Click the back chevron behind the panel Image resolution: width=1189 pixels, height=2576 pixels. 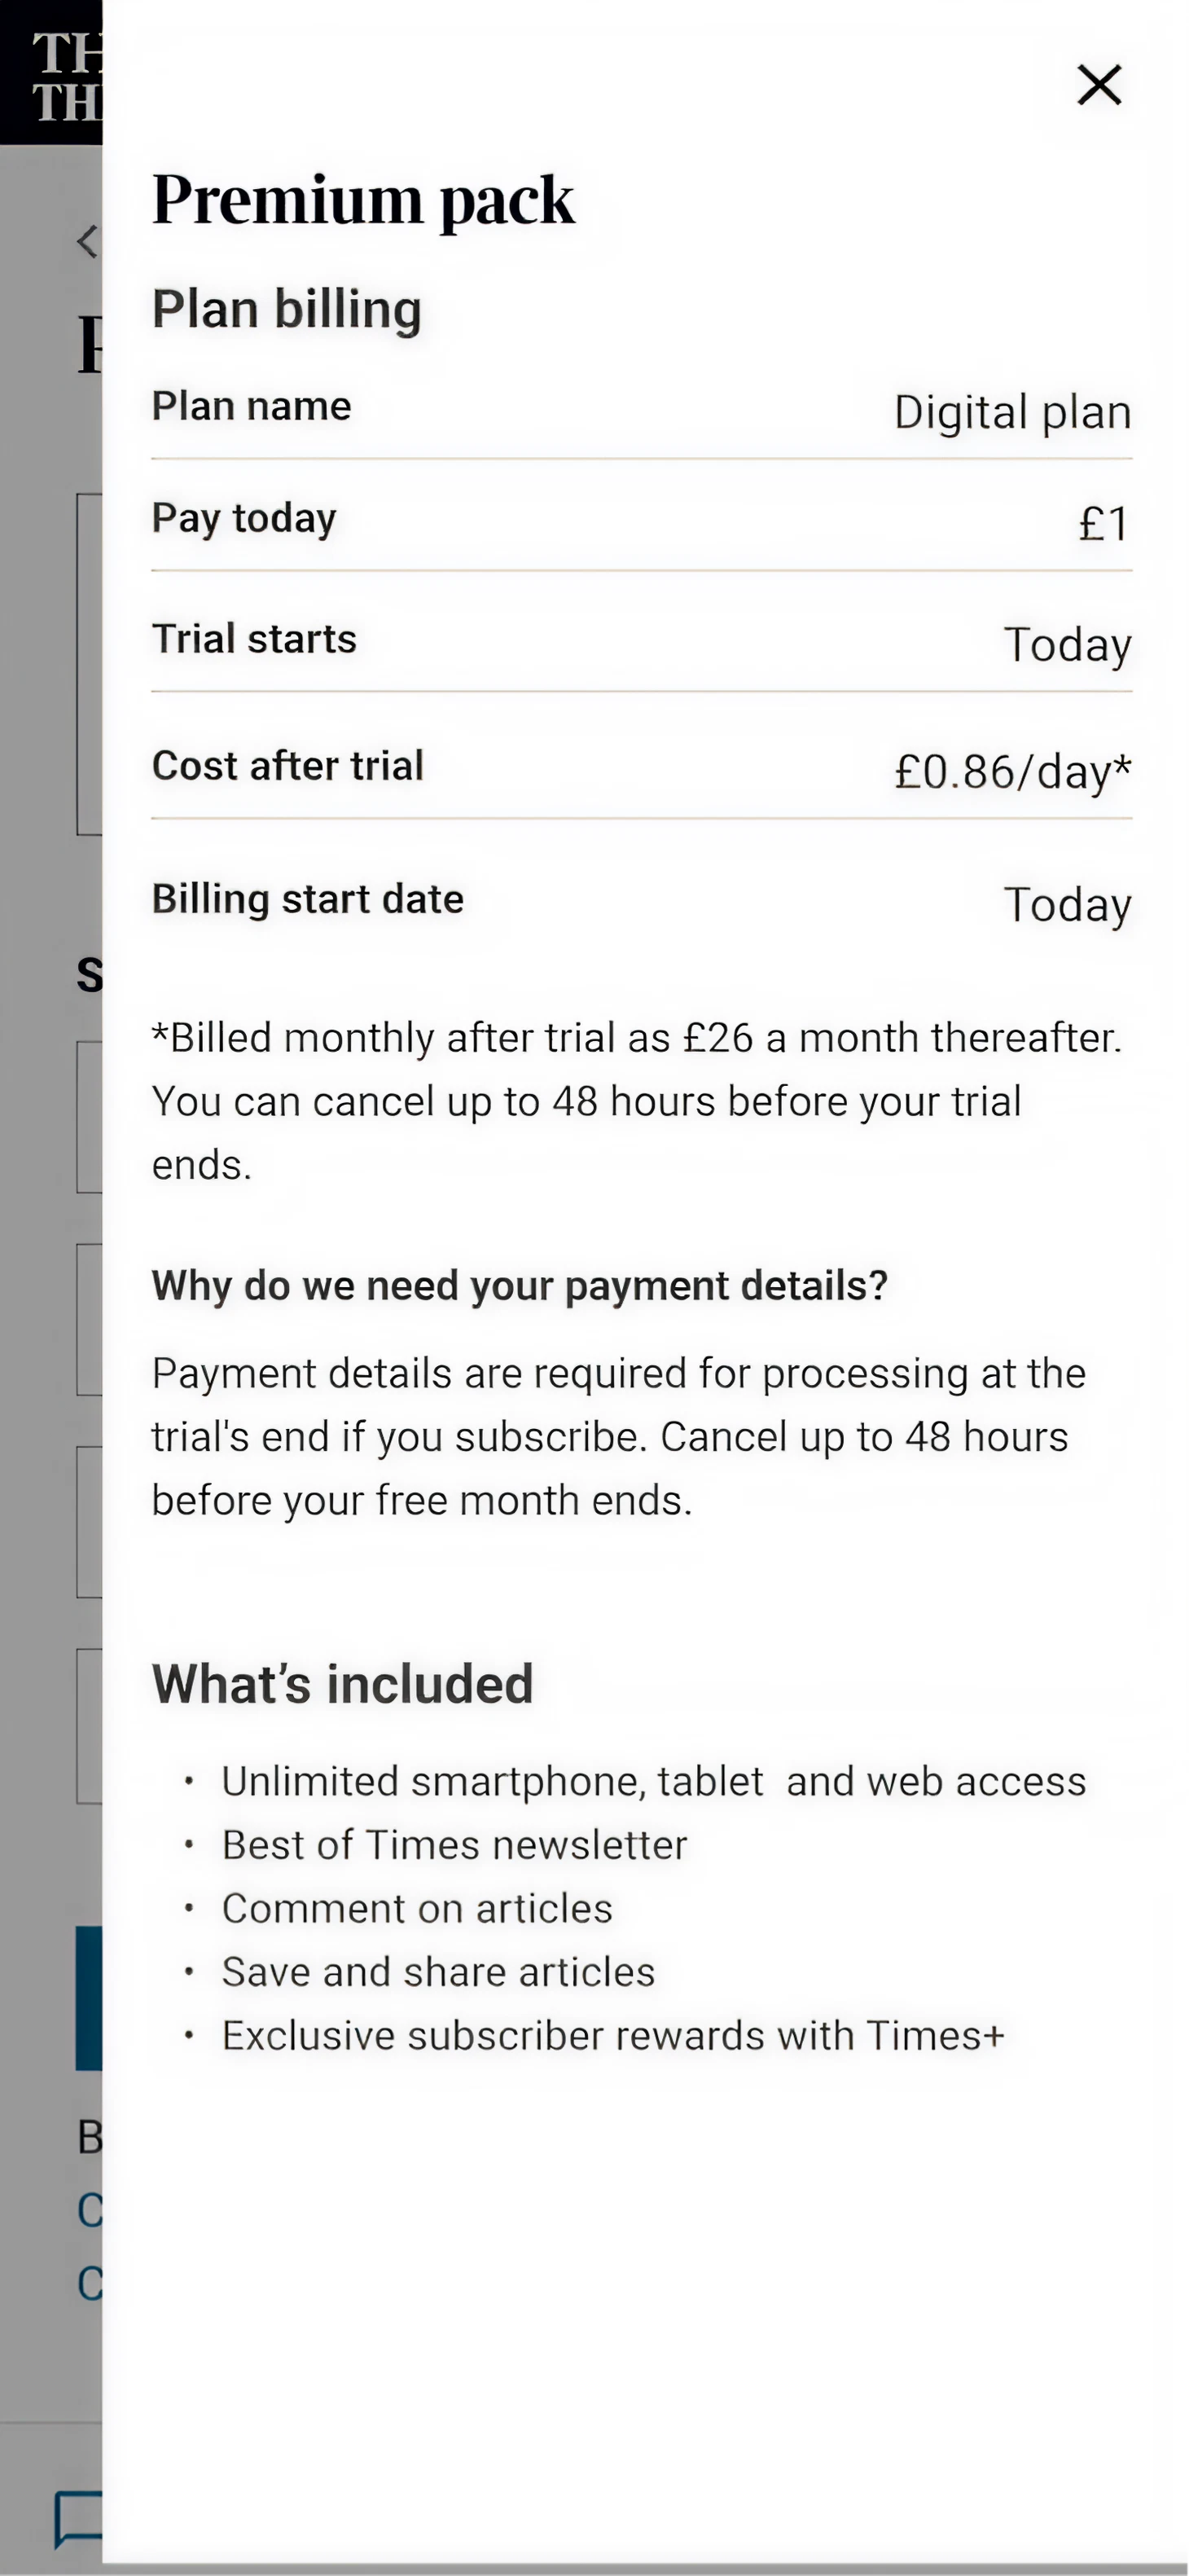tap(88, 241)
